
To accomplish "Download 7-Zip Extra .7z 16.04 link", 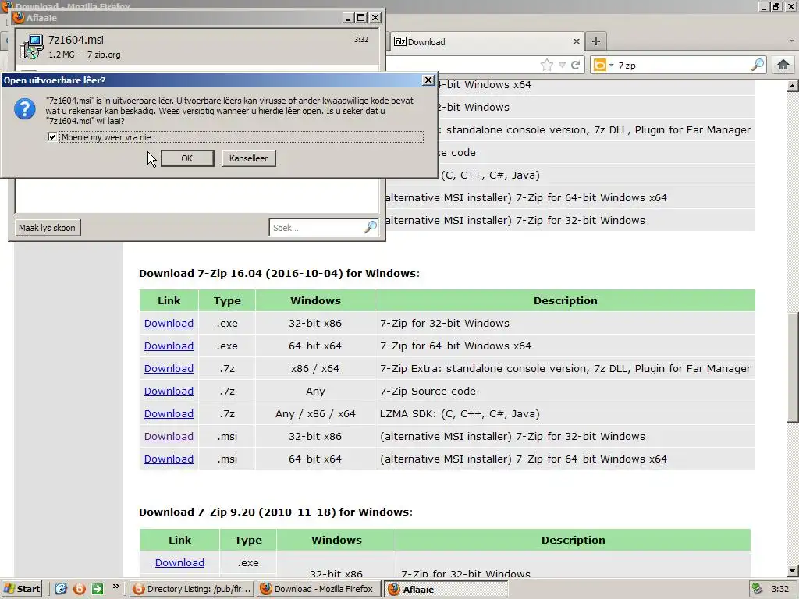I will [x=169, y=368].
